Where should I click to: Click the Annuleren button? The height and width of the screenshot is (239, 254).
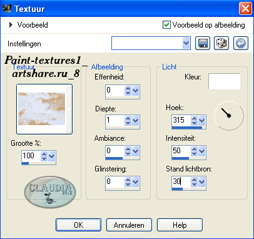tap(129, 225)
